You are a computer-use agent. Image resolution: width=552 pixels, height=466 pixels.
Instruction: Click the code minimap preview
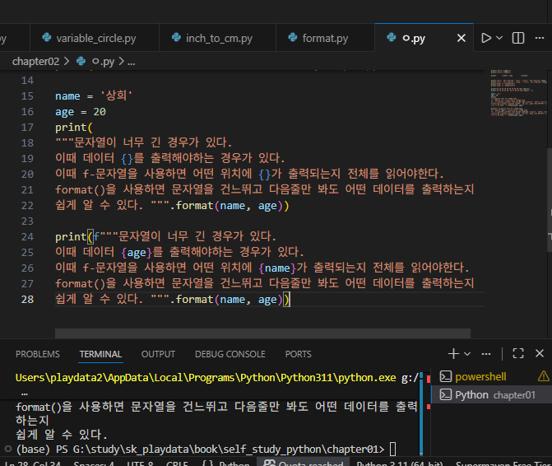pyautogui.click(x=518, y=93)
